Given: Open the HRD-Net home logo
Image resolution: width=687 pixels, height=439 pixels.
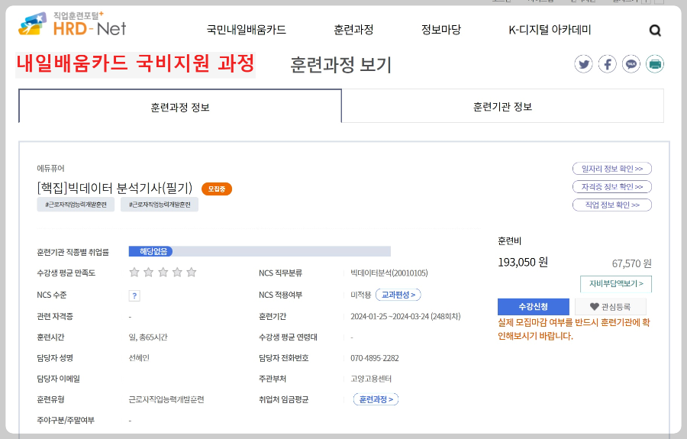Looking at the screenshot, I should click(x=73, y=24).
